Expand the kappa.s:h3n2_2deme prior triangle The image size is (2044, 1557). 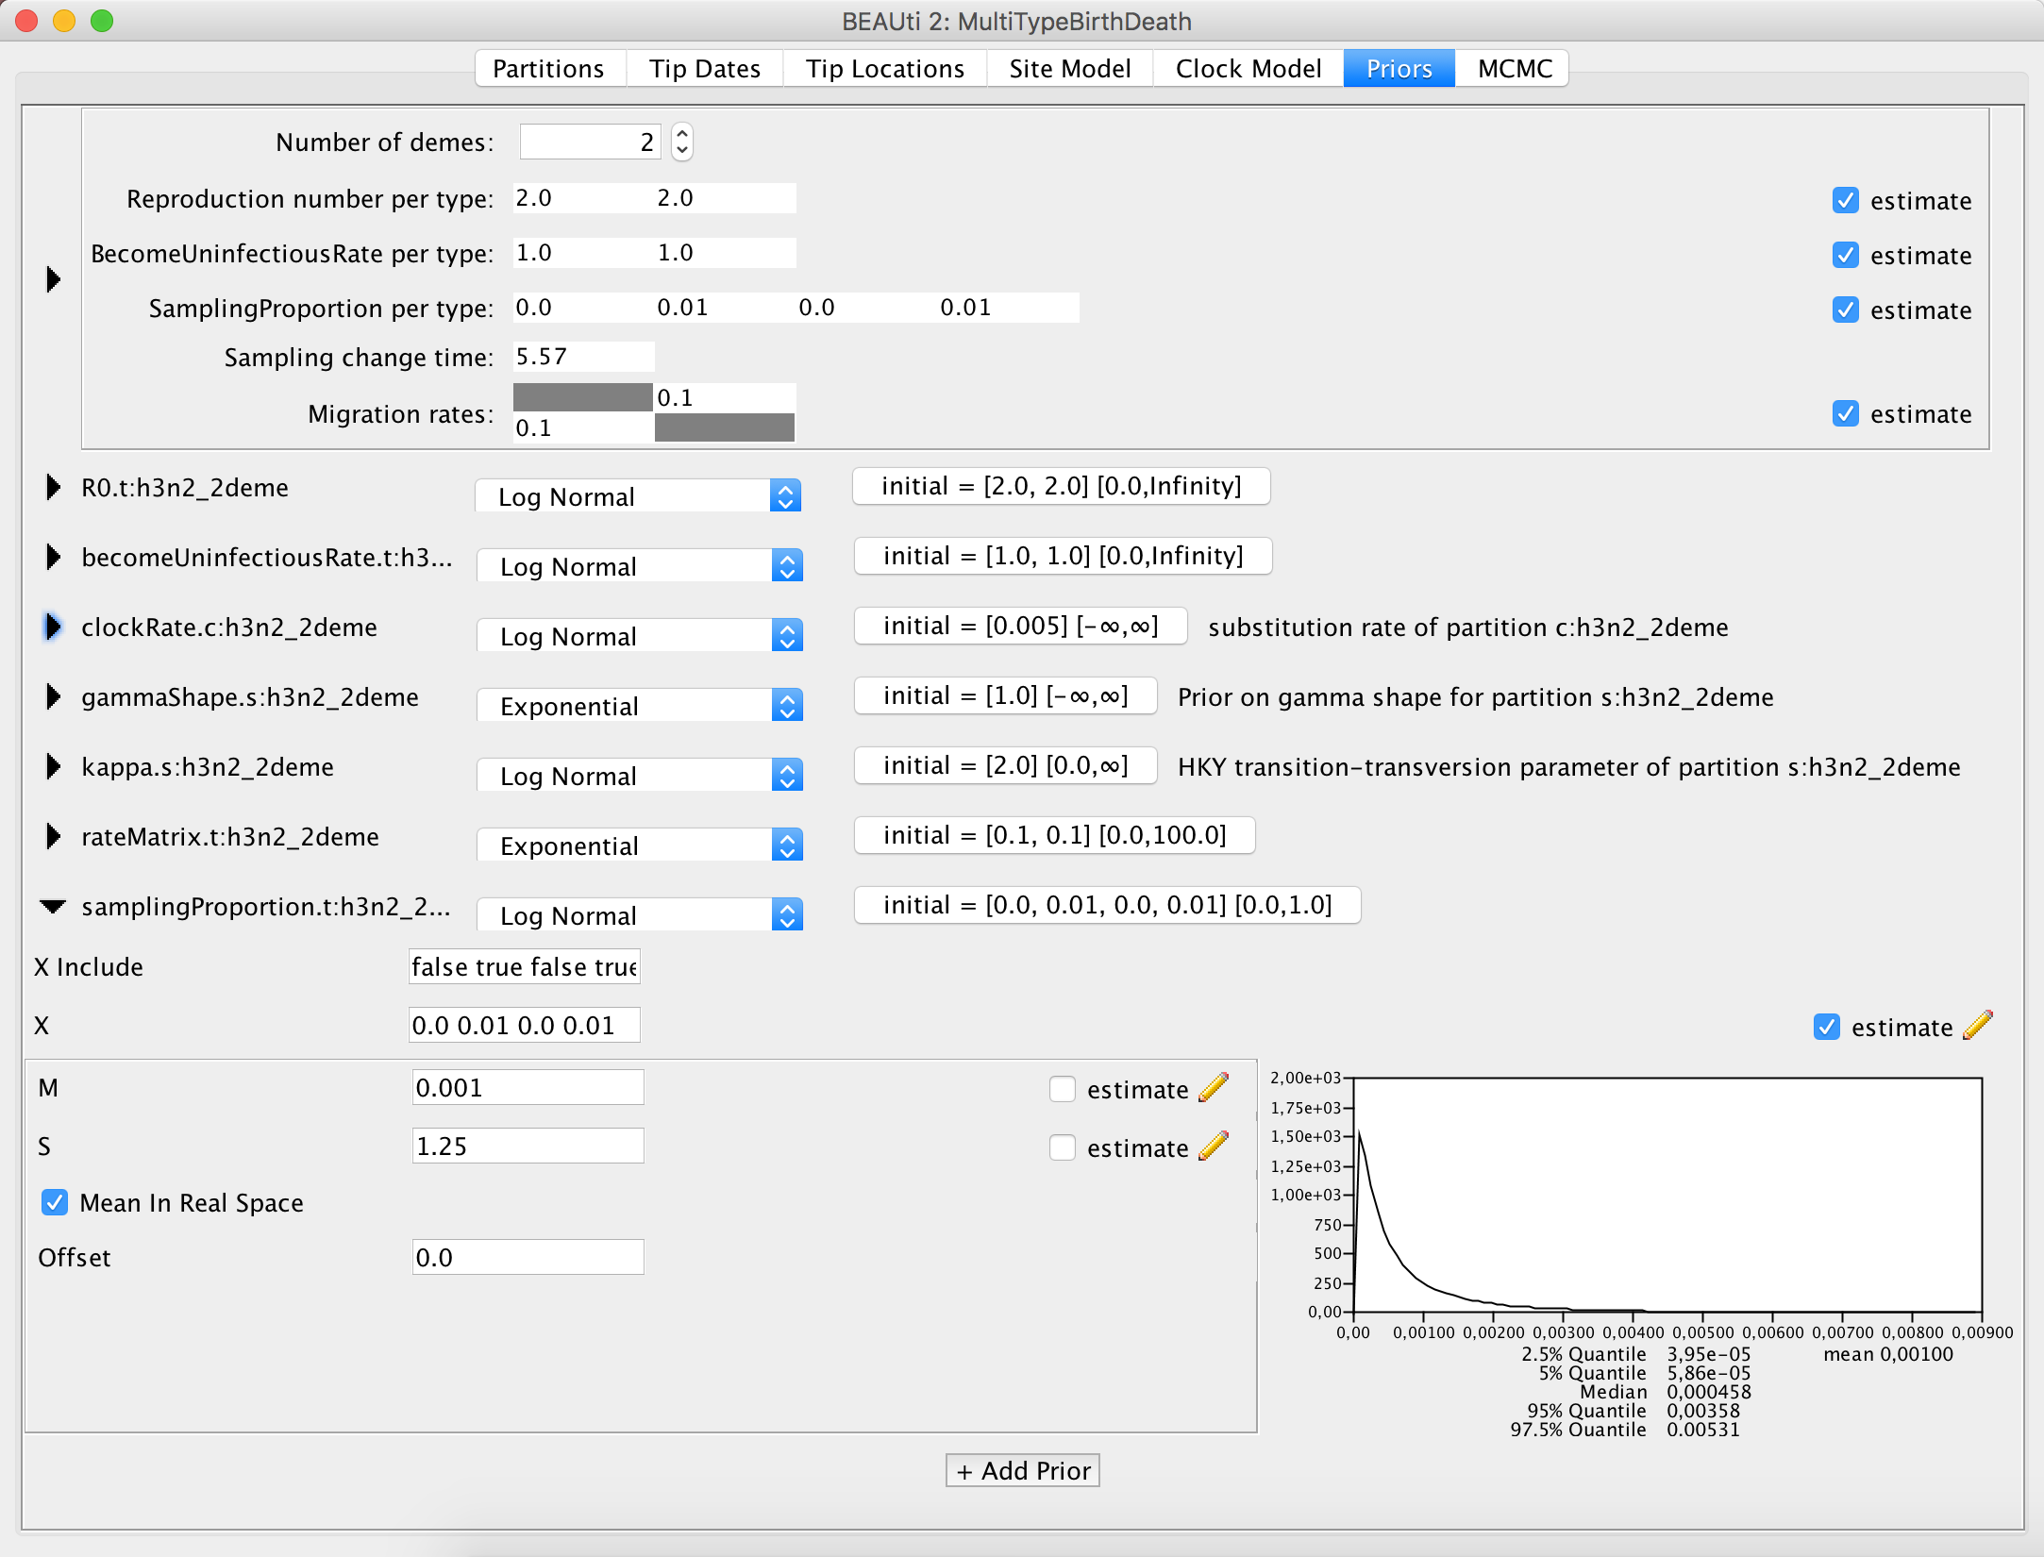[x=53, y=767]
